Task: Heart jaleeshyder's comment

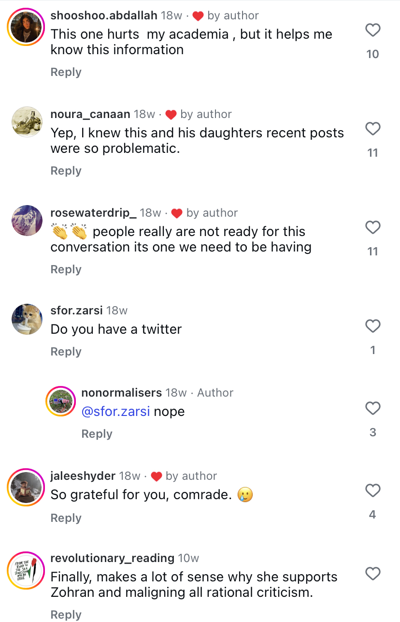Action: point(372,491)
